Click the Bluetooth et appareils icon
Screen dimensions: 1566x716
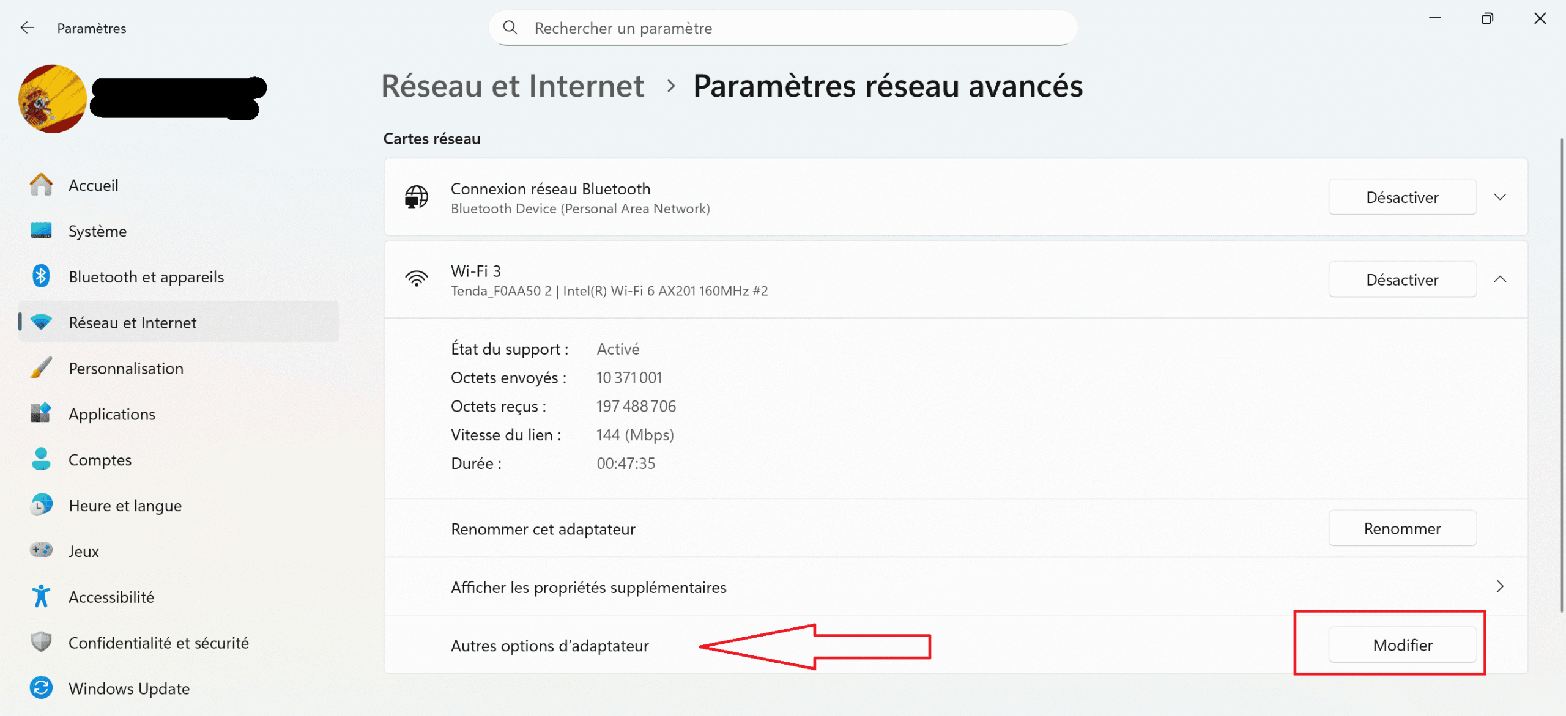41,276
